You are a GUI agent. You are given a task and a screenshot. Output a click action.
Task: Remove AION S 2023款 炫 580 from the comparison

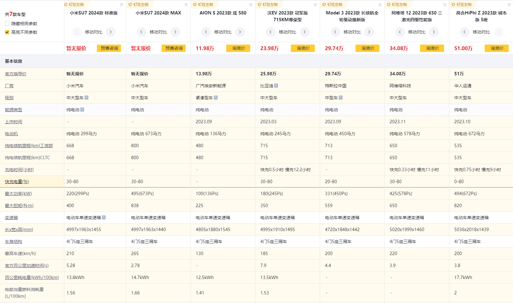pyautogui.click(x=251, y=5)
